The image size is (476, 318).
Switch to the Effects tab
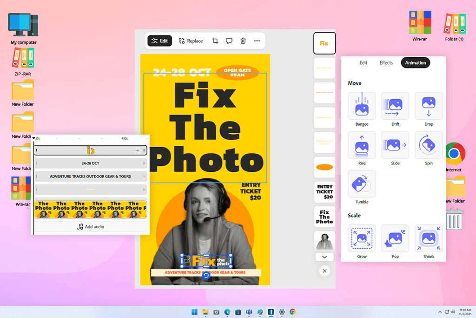coord(386,63)
